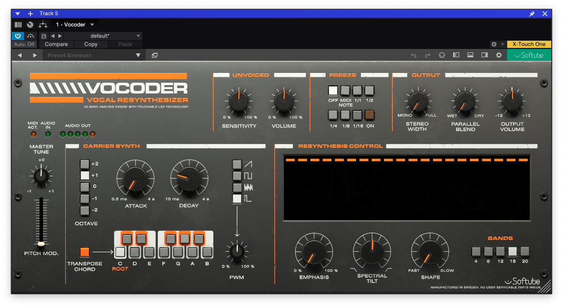The image size is (563, 307).
Task: Select octave +1 button
Action: [x=84, y=175]
